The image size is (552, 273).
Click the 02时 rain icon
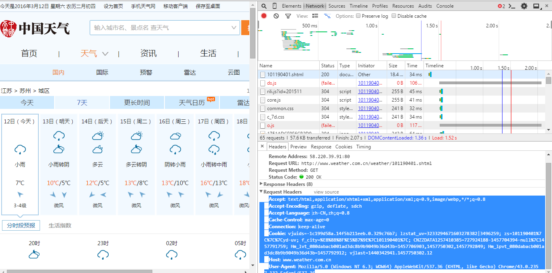click(172, 255)
